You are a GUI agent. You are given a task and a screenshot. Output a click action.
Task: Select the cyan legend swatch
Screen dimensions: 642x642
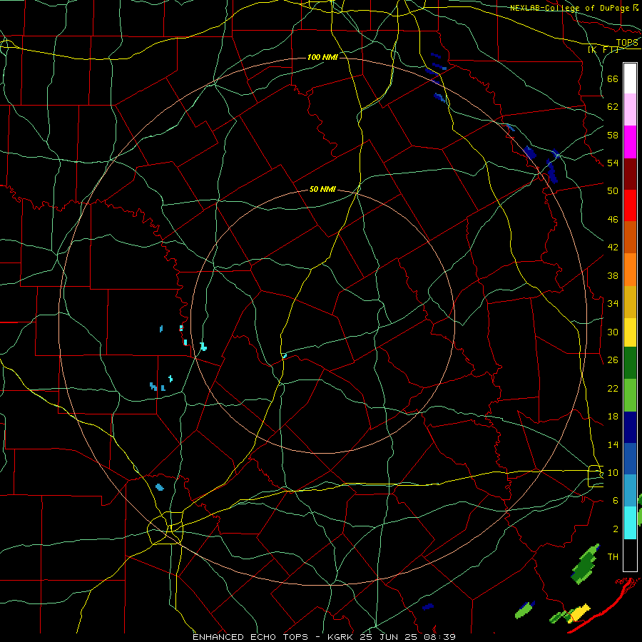click(630, 523)
